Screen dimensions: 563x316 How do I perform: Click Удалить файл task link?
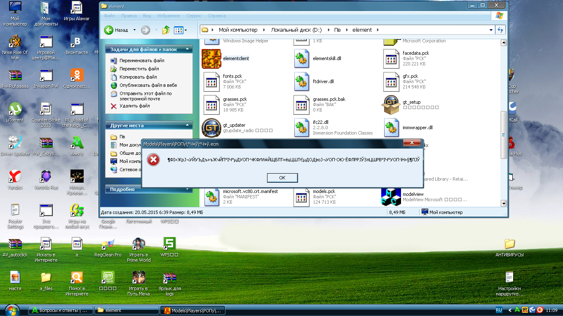tap(134, 106)
